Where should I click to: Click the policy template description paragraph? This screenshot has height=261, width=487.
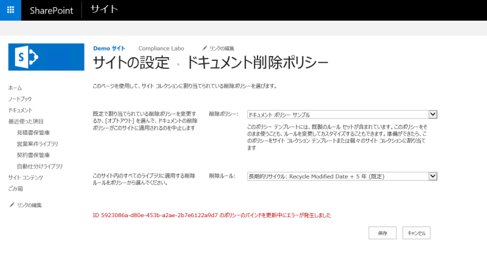click(x=337, y=137)
